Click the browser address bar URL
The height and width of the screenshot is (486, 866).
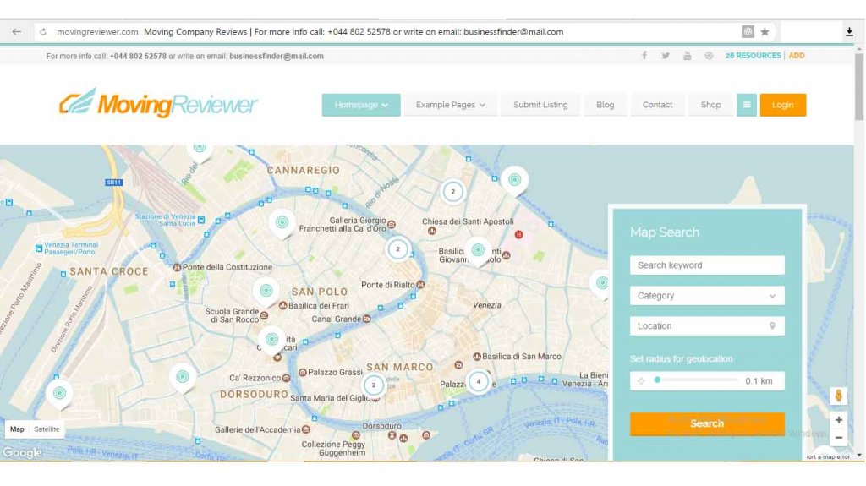(97, 32)
